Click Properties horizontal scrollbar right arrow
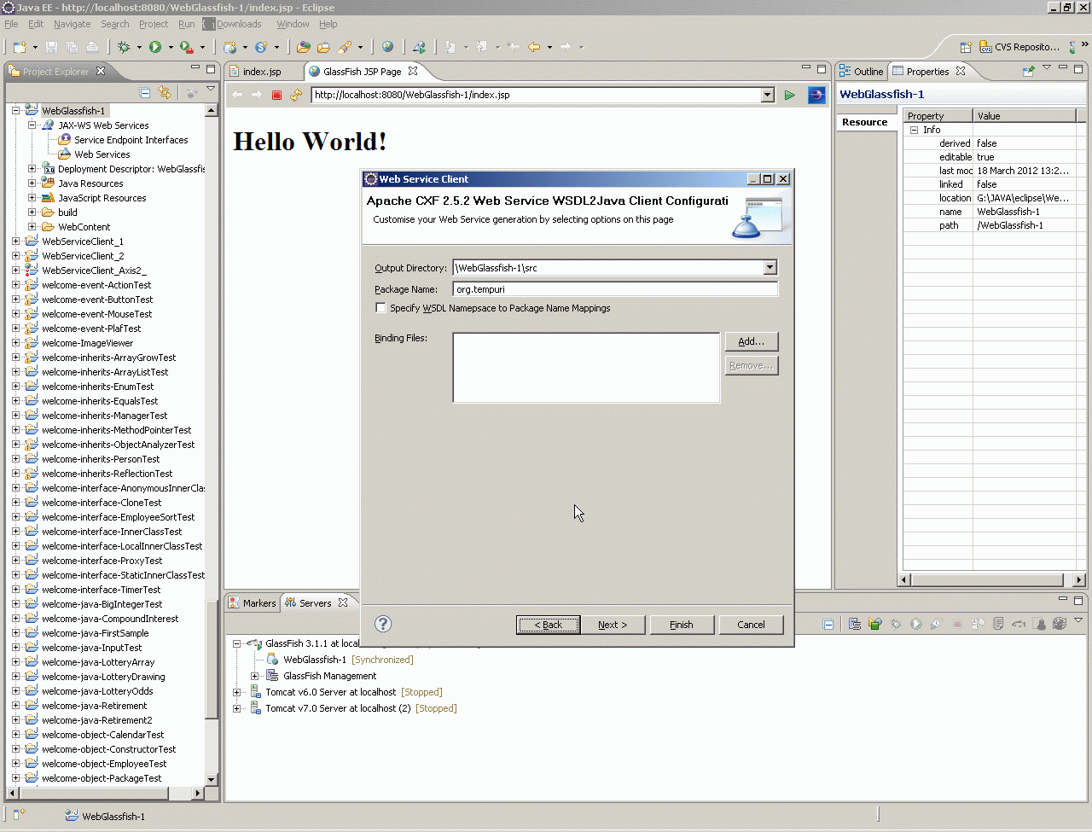This screenshot has width=1092, height=832. (x=1081, y=580)
